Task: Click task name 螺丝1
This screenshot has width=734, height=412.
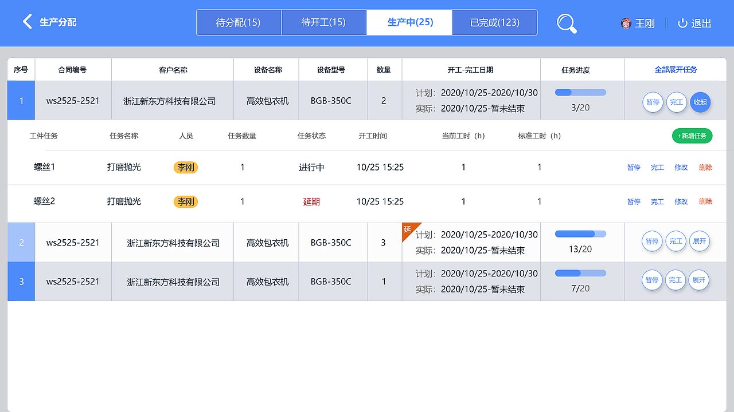Action: [x=44, y=167]
